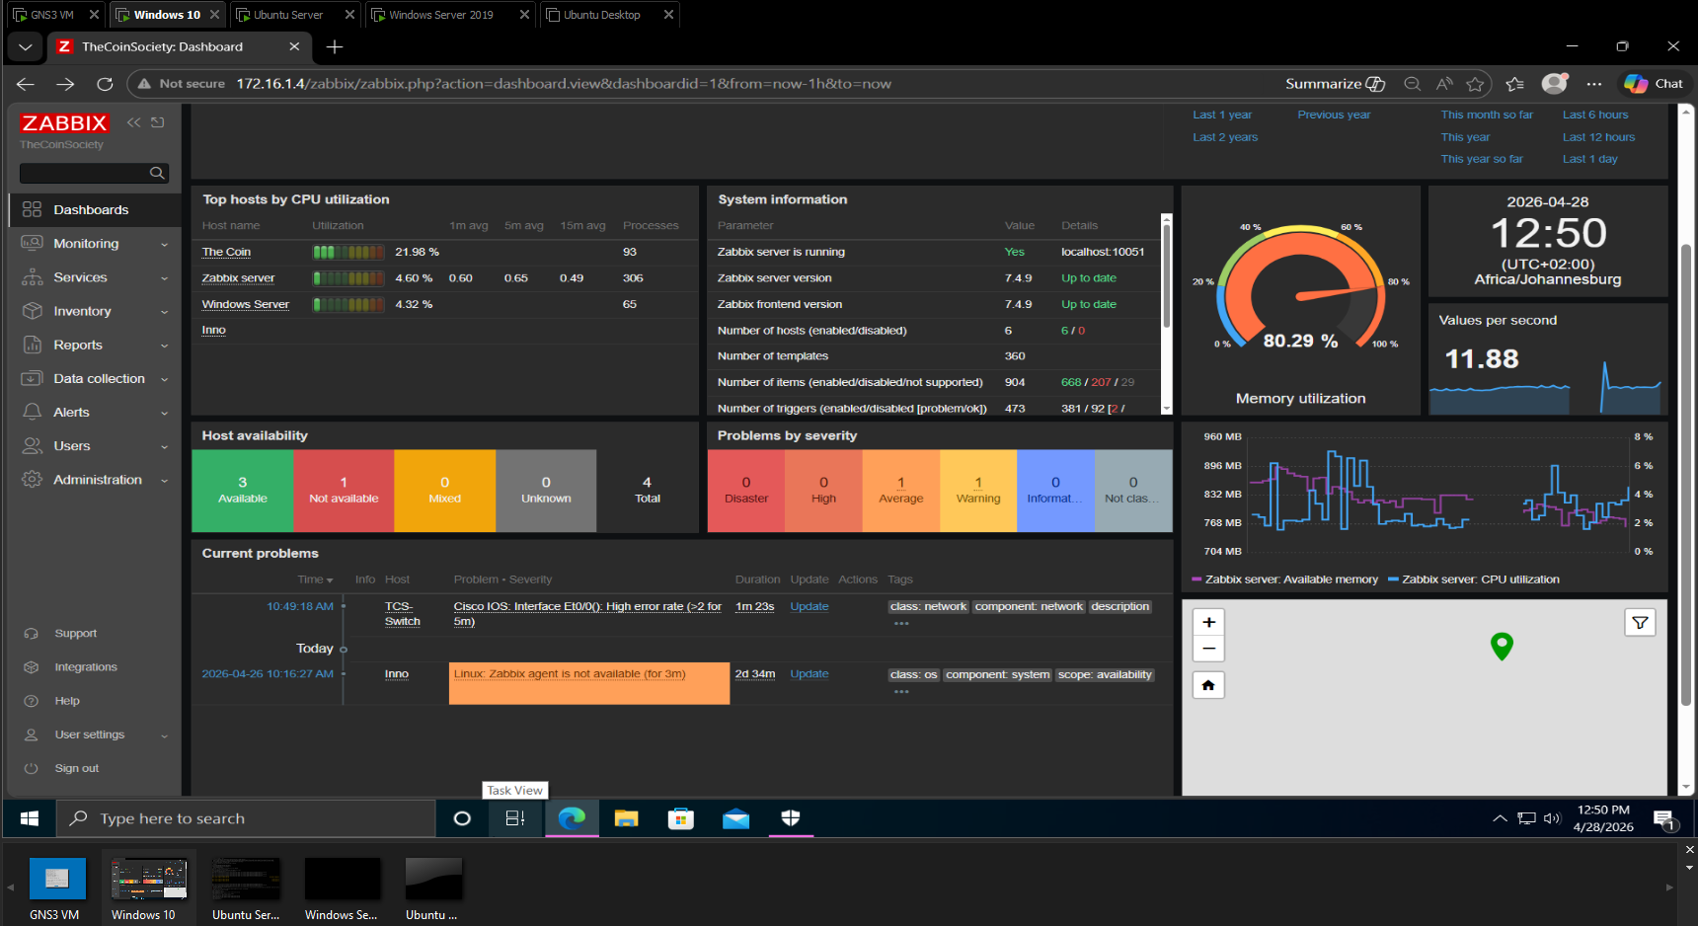
Task: Expand the User settings menu
Action: 95,734
